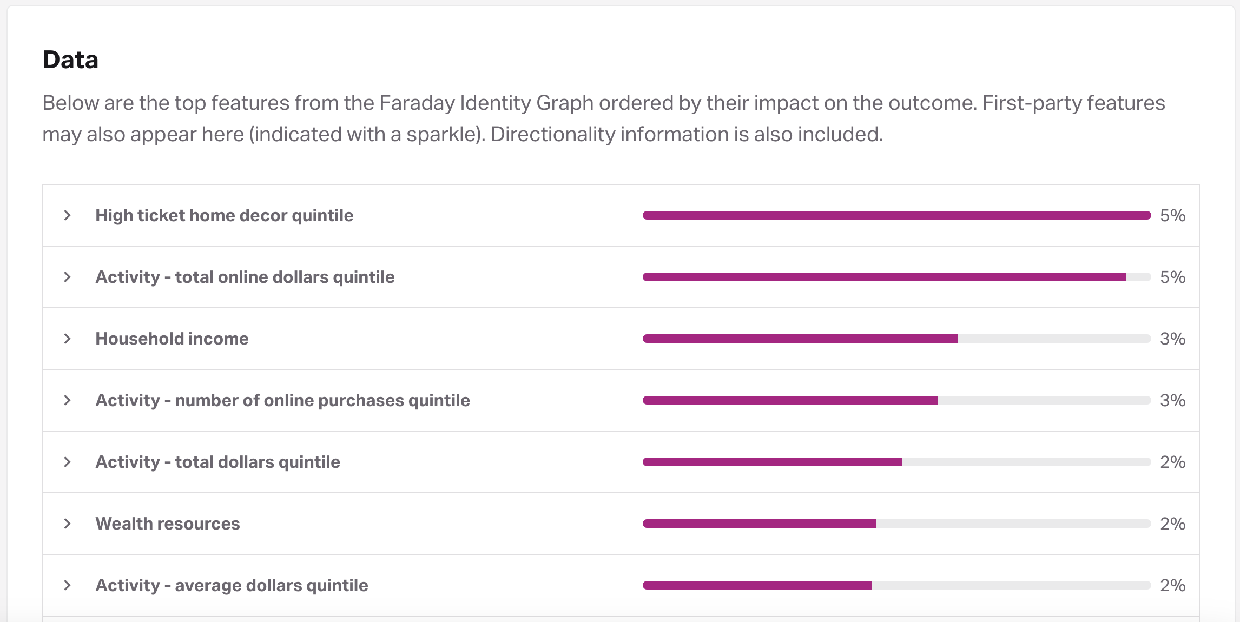Click the chevron beside Household income

pos(67,339)
